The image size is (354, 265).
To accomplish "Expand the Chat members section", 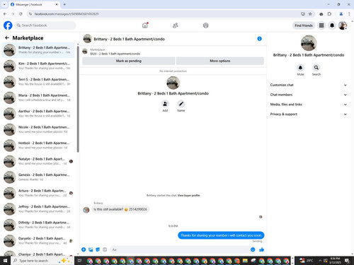I will [309, 95].
